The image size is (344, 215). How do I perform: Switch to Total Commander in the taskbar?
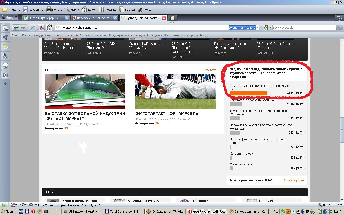[124, 212]
